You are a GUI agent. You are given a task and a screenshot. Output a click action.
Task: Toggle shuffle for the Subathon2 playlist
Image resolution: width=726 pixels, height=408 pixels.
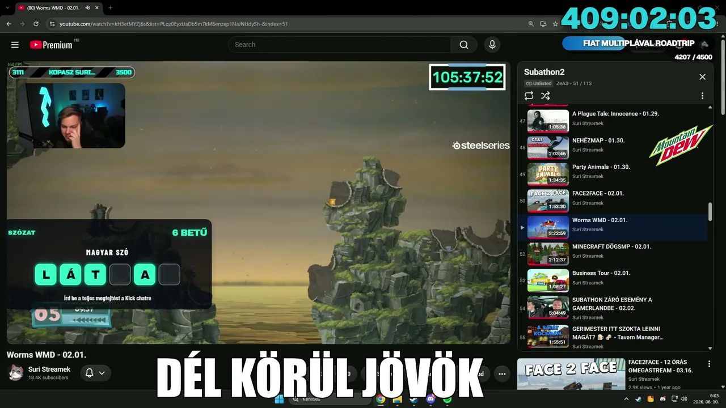tap(545, 96)
